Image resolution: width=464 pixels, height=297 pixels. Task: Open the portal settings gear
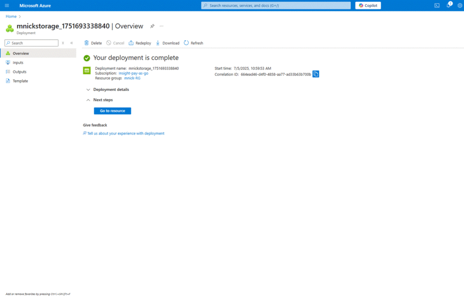point(460,5)
